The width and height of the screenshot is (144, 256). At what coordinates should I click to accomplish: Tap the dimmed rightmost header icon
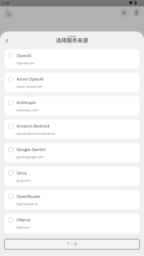point(137,12)
